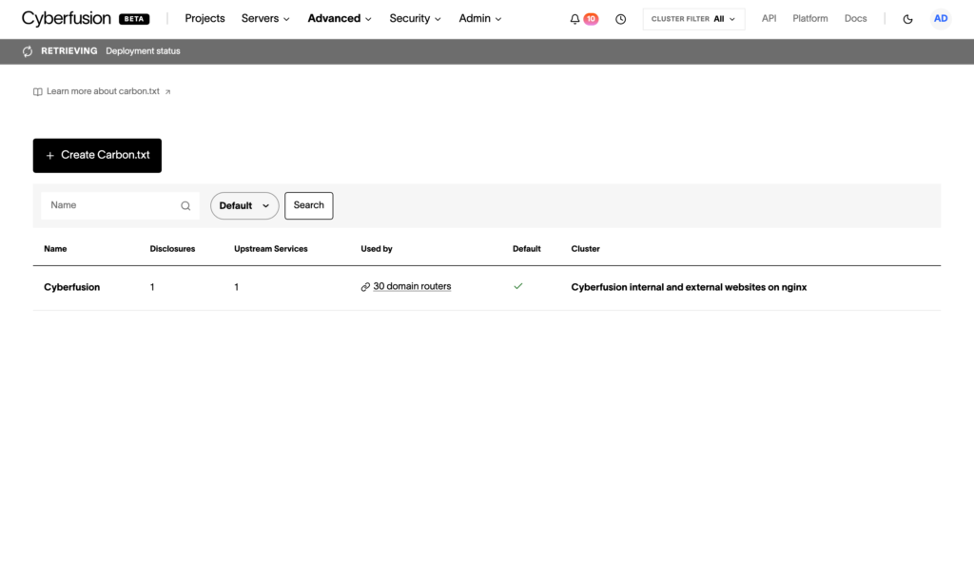Click the Upstream Services column header

(x=271, y=249)
